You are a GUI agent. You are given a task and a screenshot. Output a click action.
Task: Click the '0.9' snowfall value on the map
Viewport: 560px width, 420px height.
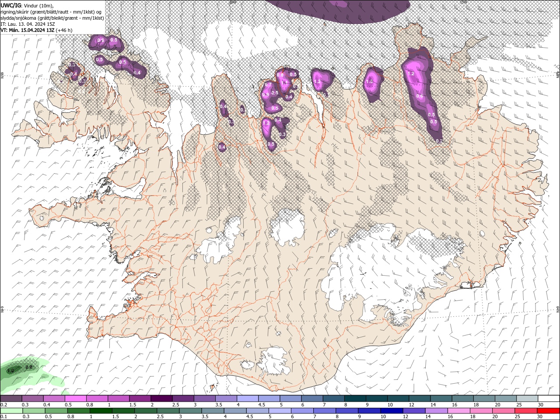pyautogui.click(x=265, y=94)
